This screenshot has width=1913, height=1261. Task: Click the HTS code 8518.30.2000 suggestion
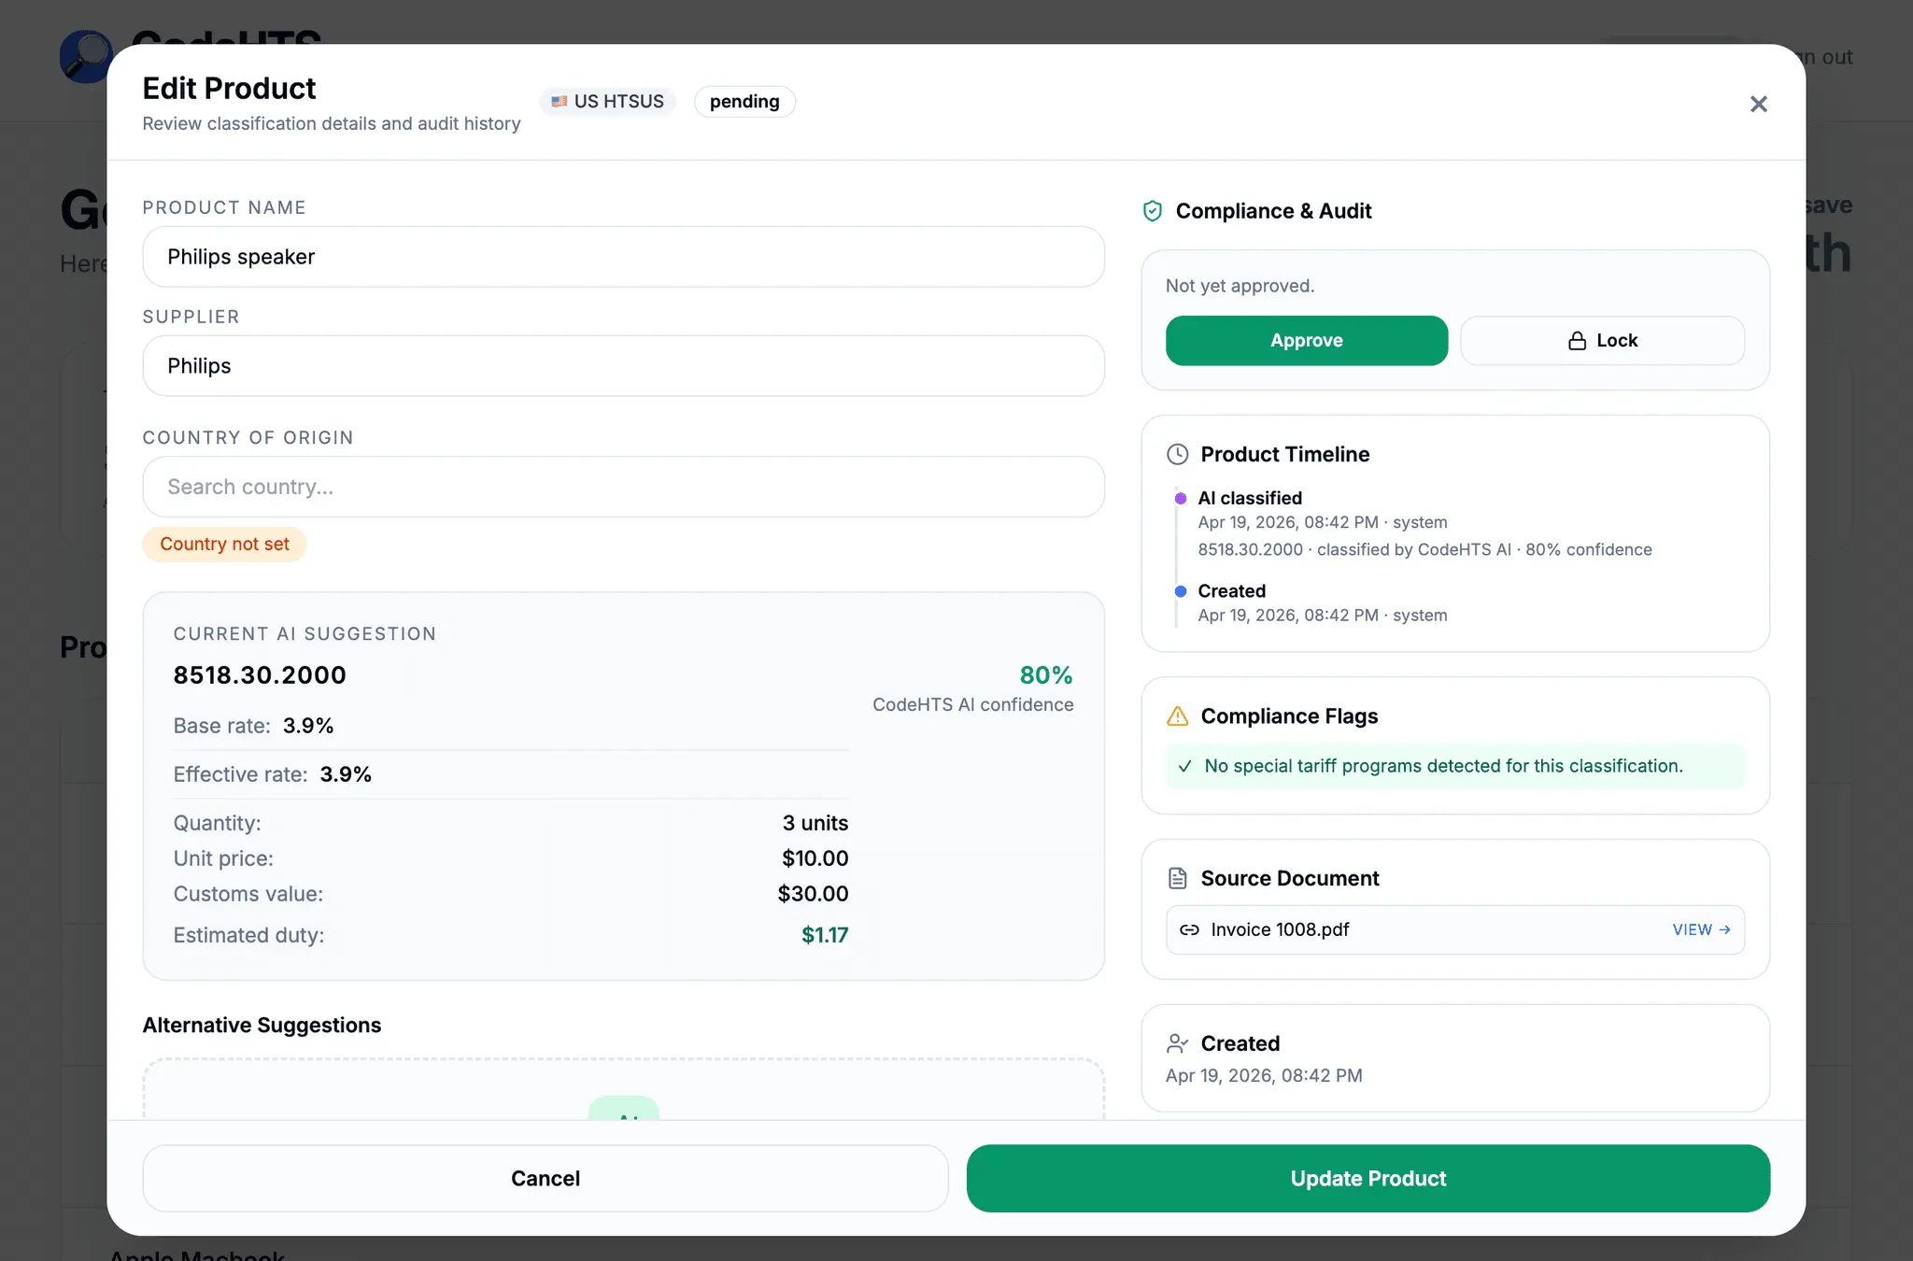260,675
